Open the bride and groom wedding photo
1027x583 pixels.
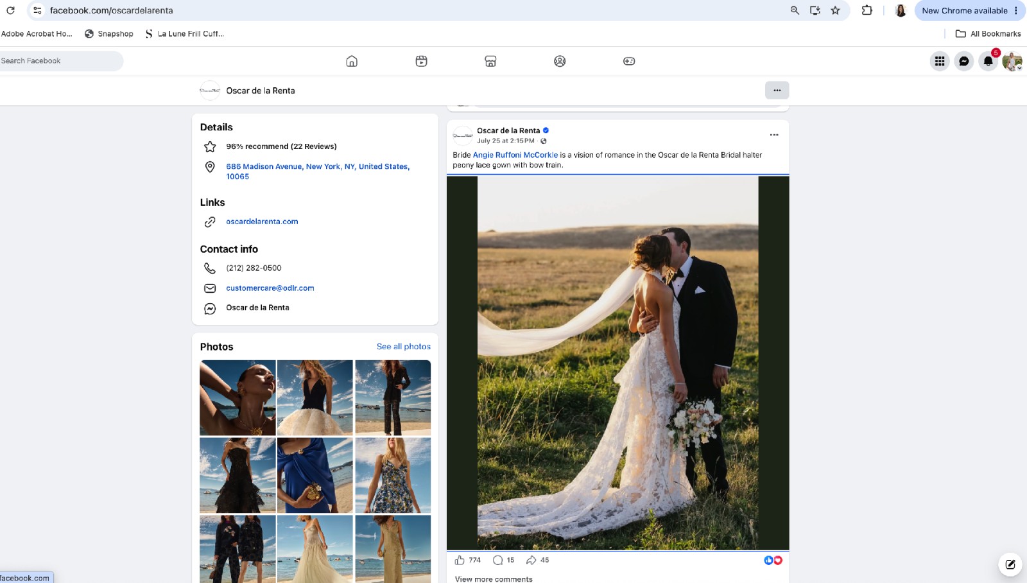click(618, 363)
